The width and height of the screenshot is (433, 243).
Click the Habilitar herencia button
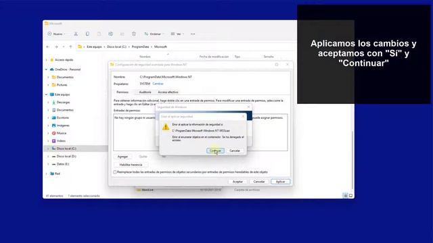coord(131,165)
